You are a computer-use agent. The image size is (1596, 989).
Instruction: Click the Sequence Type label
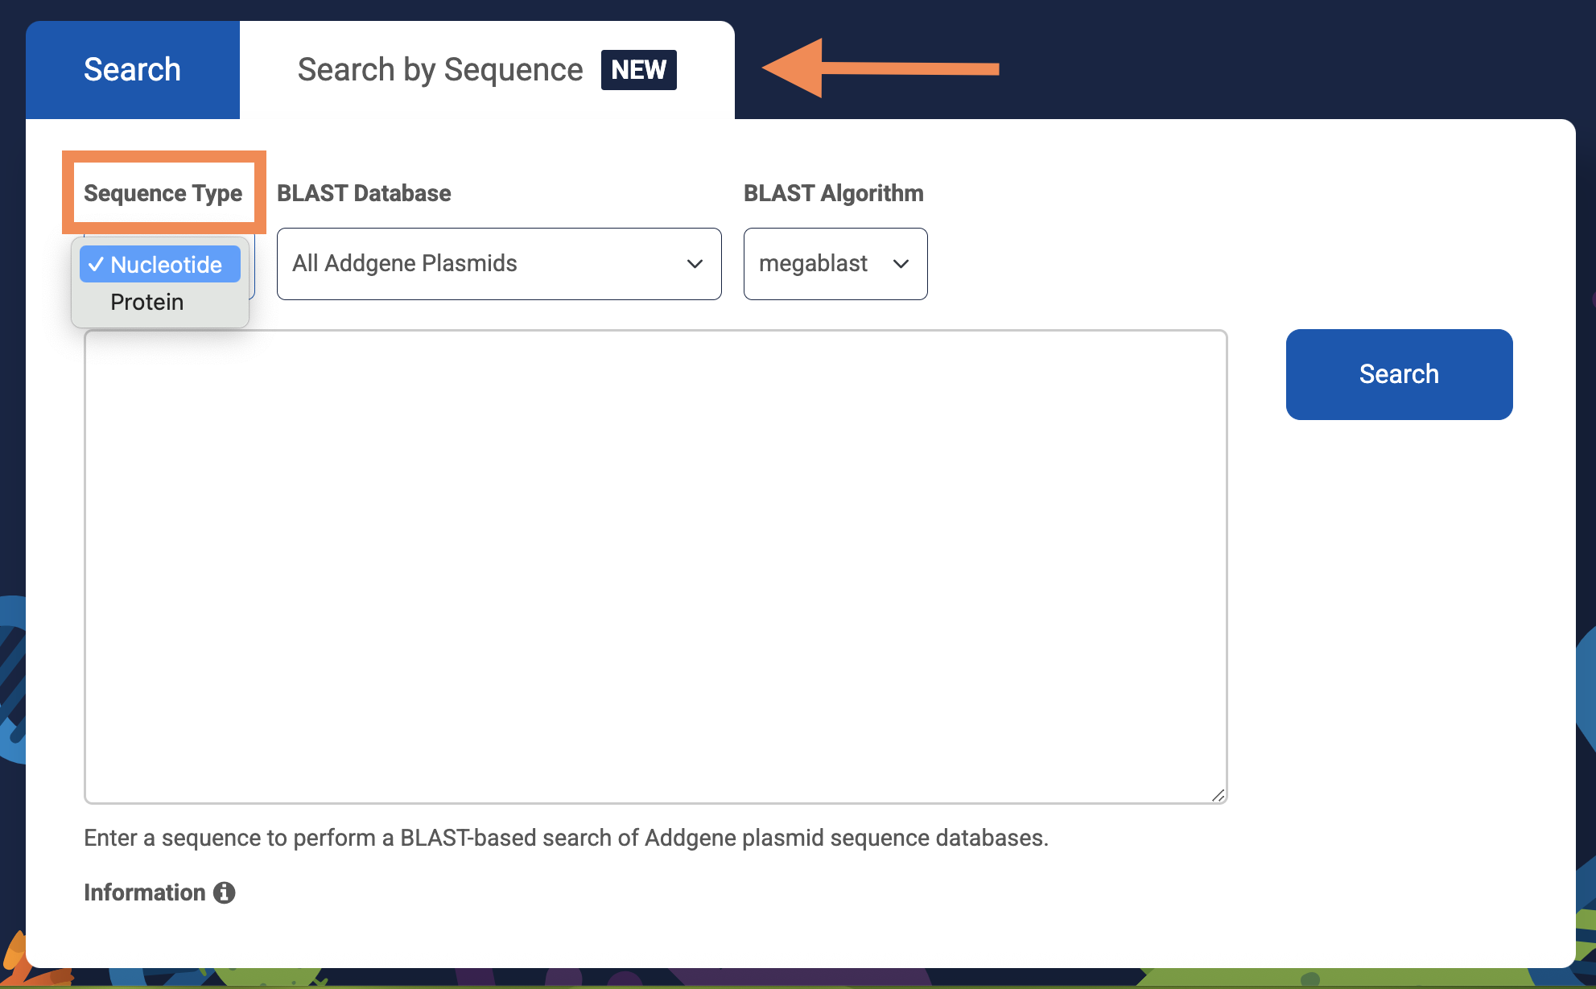163,193
